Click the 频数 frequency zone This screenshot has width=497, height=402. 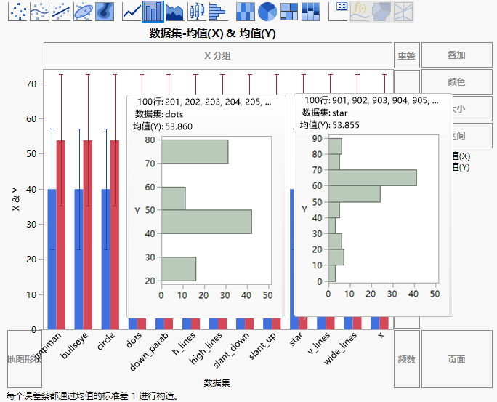(406, 359)
